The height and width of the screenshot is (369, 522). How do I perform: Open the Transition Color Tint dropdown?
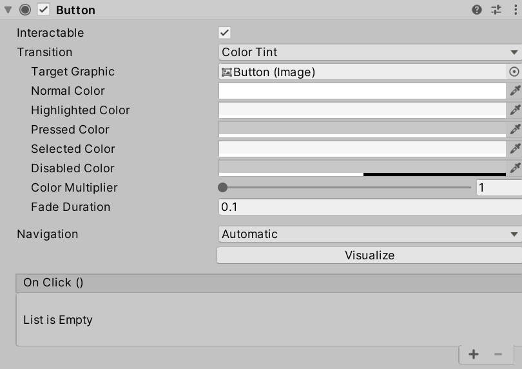tap(369, 52)
